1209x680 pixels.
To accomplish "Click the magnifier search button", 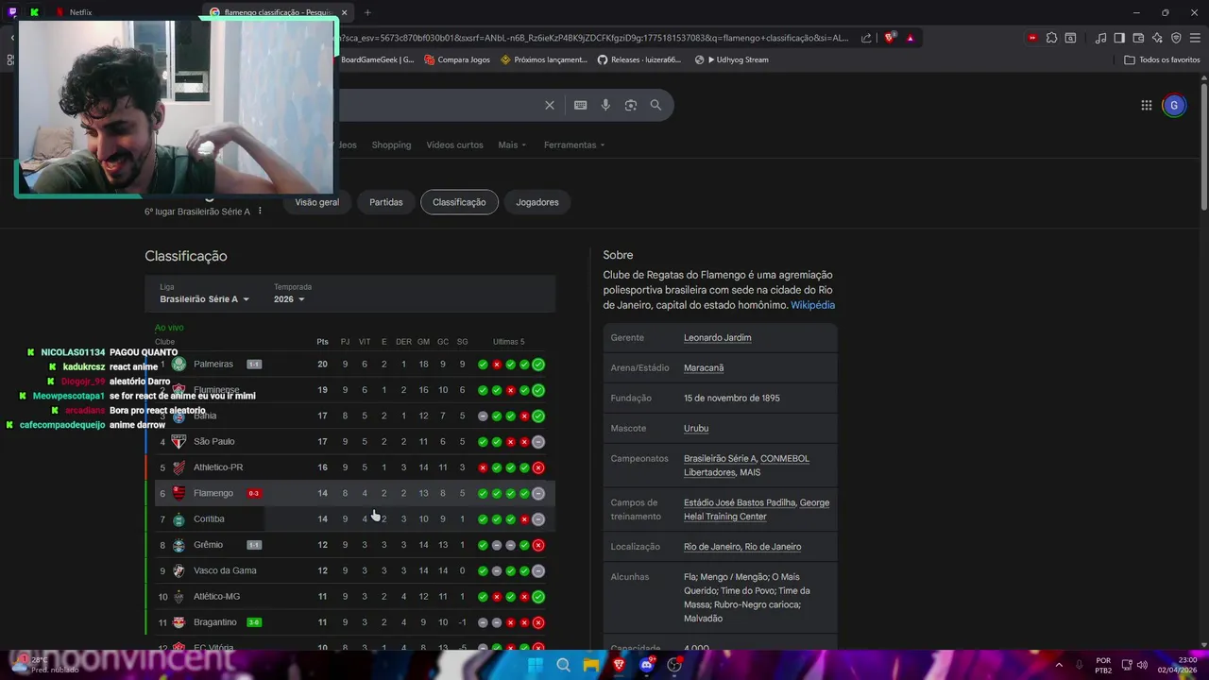I will pyautogui.click(x=656, y=105).
